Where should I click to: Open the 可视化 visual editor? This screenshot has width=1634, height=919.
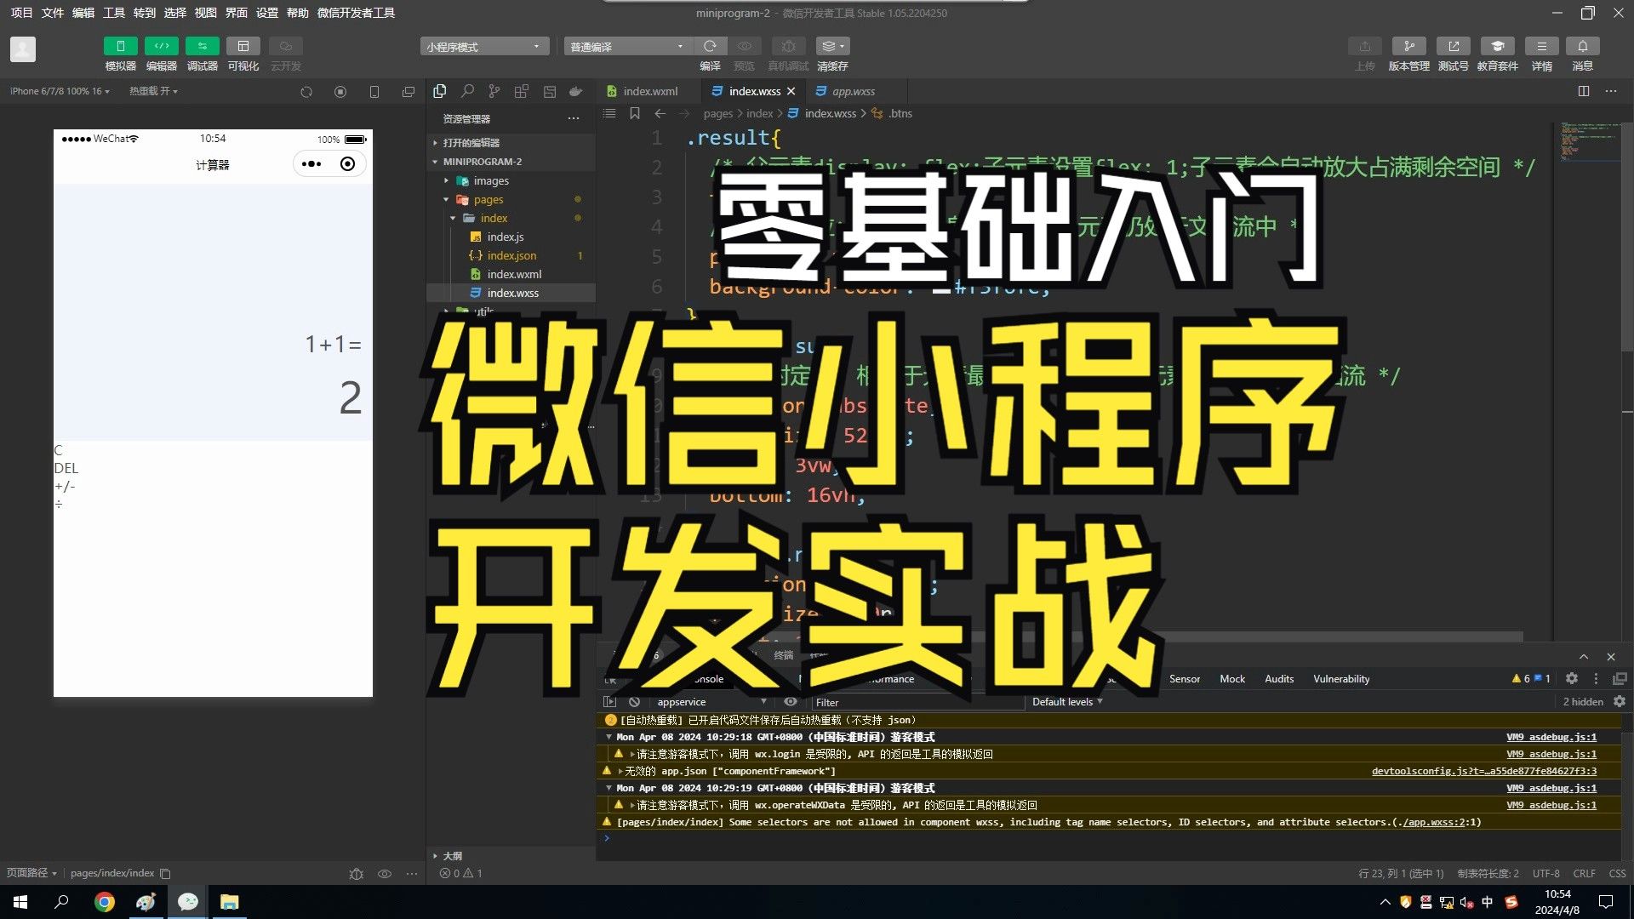243,46
